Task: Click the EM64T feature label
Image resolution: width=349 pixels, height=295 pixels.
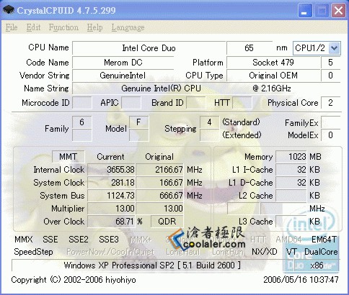Action: click(324, 240)
